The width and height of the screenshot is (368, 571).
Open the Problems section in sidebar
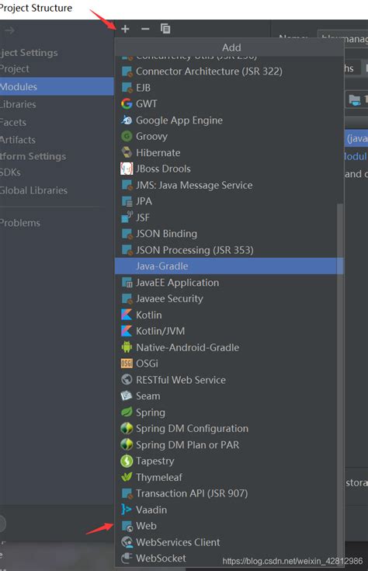click(x=57, y=223)
